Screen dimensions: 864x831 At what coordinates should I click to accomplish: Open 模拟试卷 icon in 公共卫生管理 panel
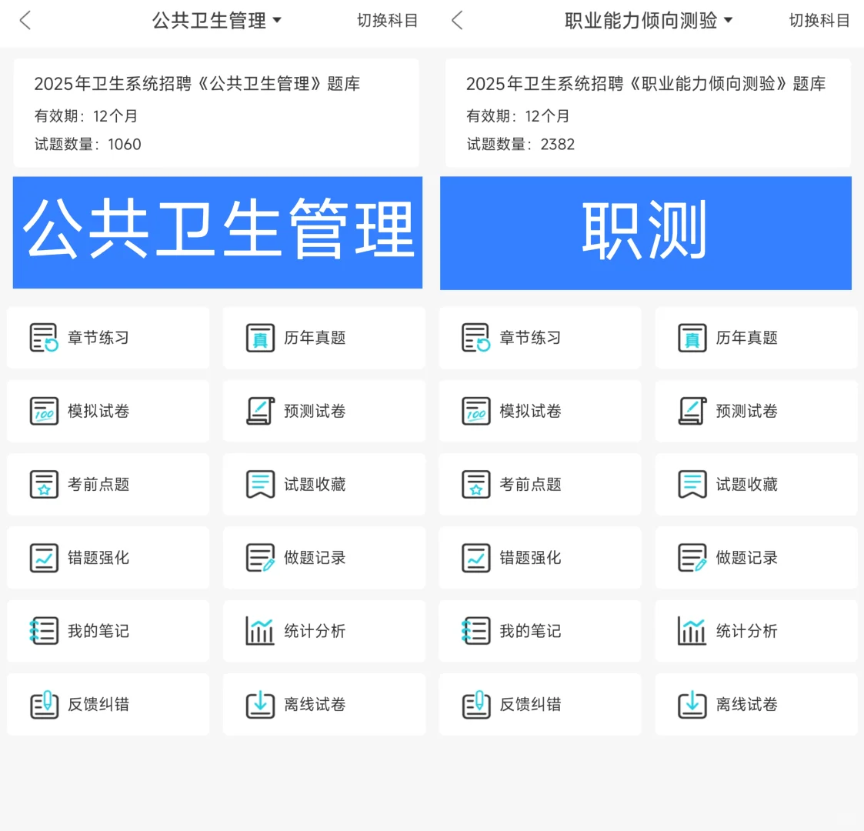44,411
